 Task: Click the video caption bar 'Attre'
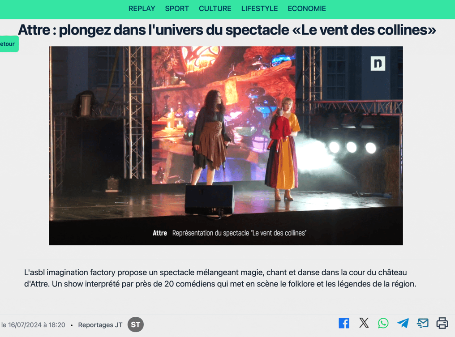(160, 233)
